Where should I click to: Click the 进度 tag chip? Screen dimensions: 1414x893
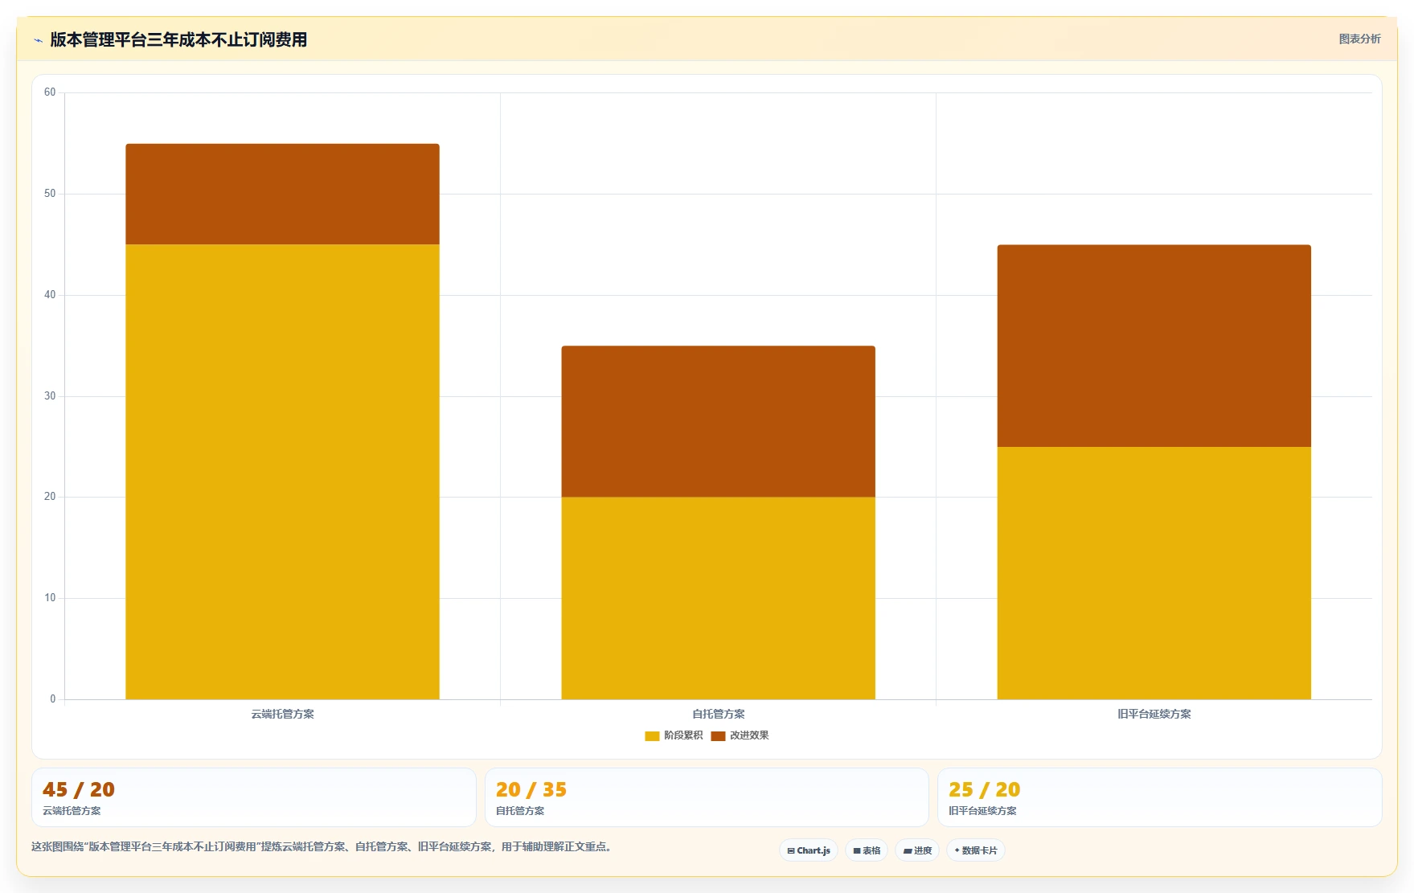coord(917,850)
